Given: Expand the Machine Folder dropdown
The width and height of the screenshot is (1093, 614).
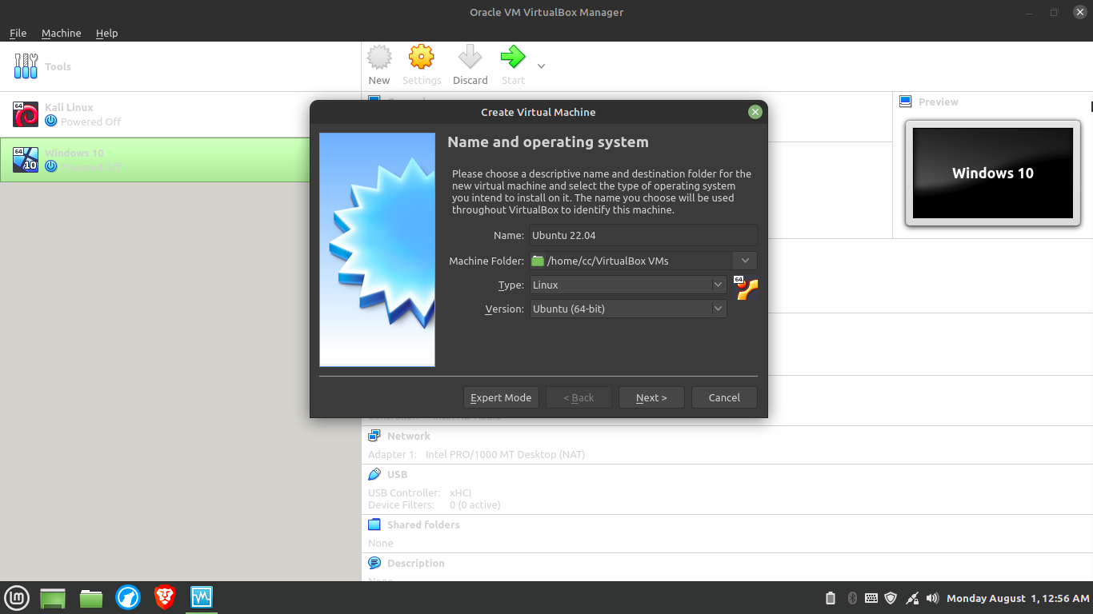Looking at the screenshot, I should pyautogui.click(x=744, y=260).
